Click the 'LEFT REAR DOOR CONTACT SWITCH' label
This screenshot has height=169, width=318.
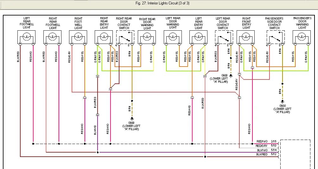tap(223, 23)
